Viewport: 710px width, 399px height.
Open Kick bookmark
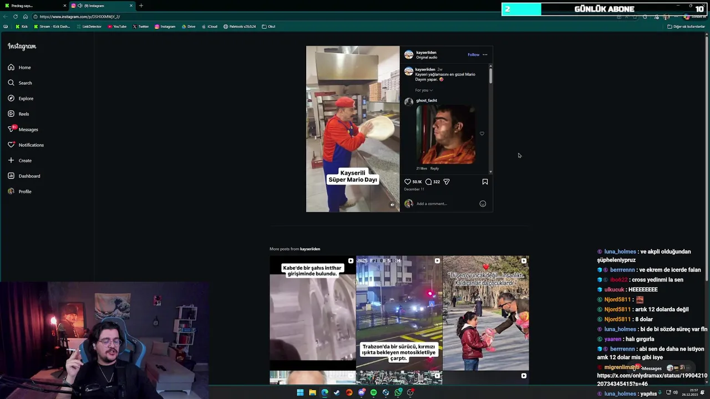pos(22,27)
